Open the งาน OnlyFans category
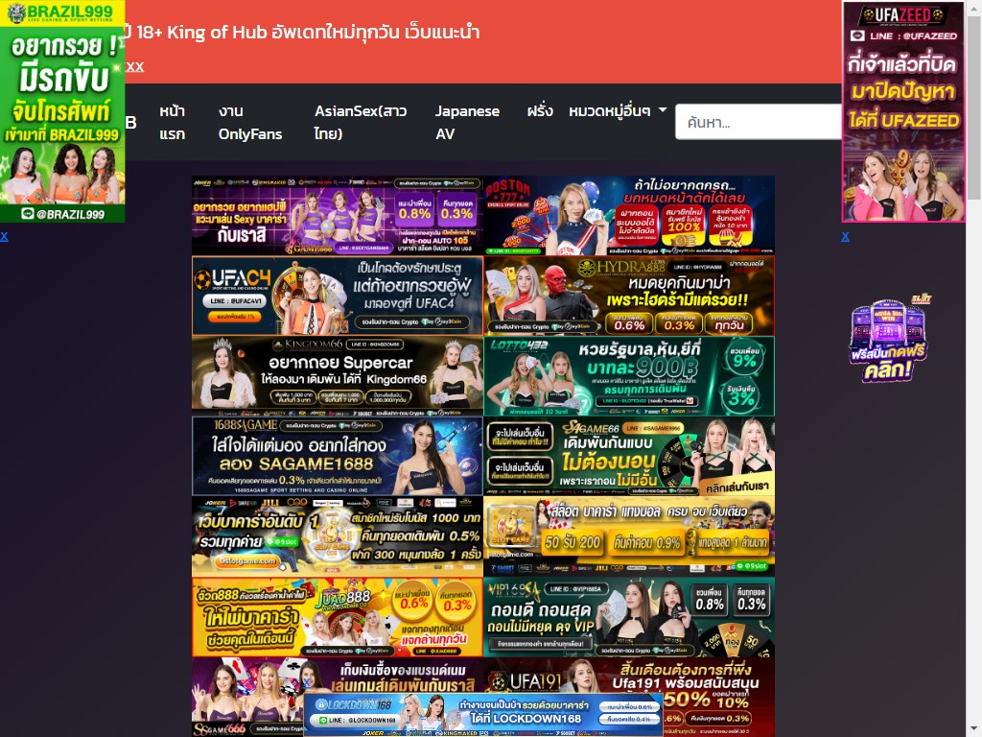This screenshot has height=737, width=982. (250, 122)
